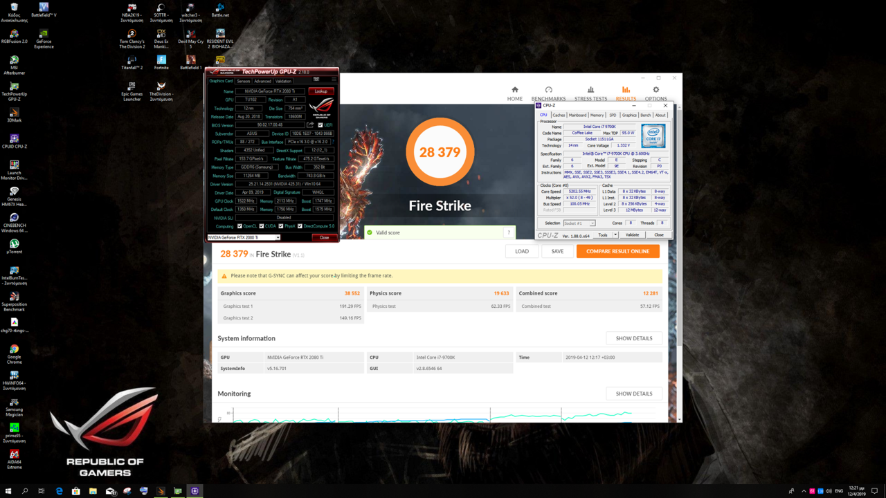886x498 pixels.
Task: Click the Tools button in CPU-Z
Action: (603, 235)
